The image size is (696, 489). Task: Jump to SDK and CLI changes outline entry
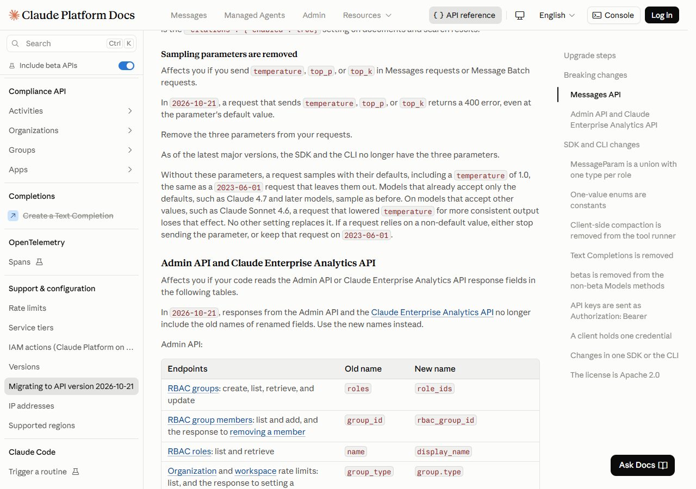tap(602, 145)
